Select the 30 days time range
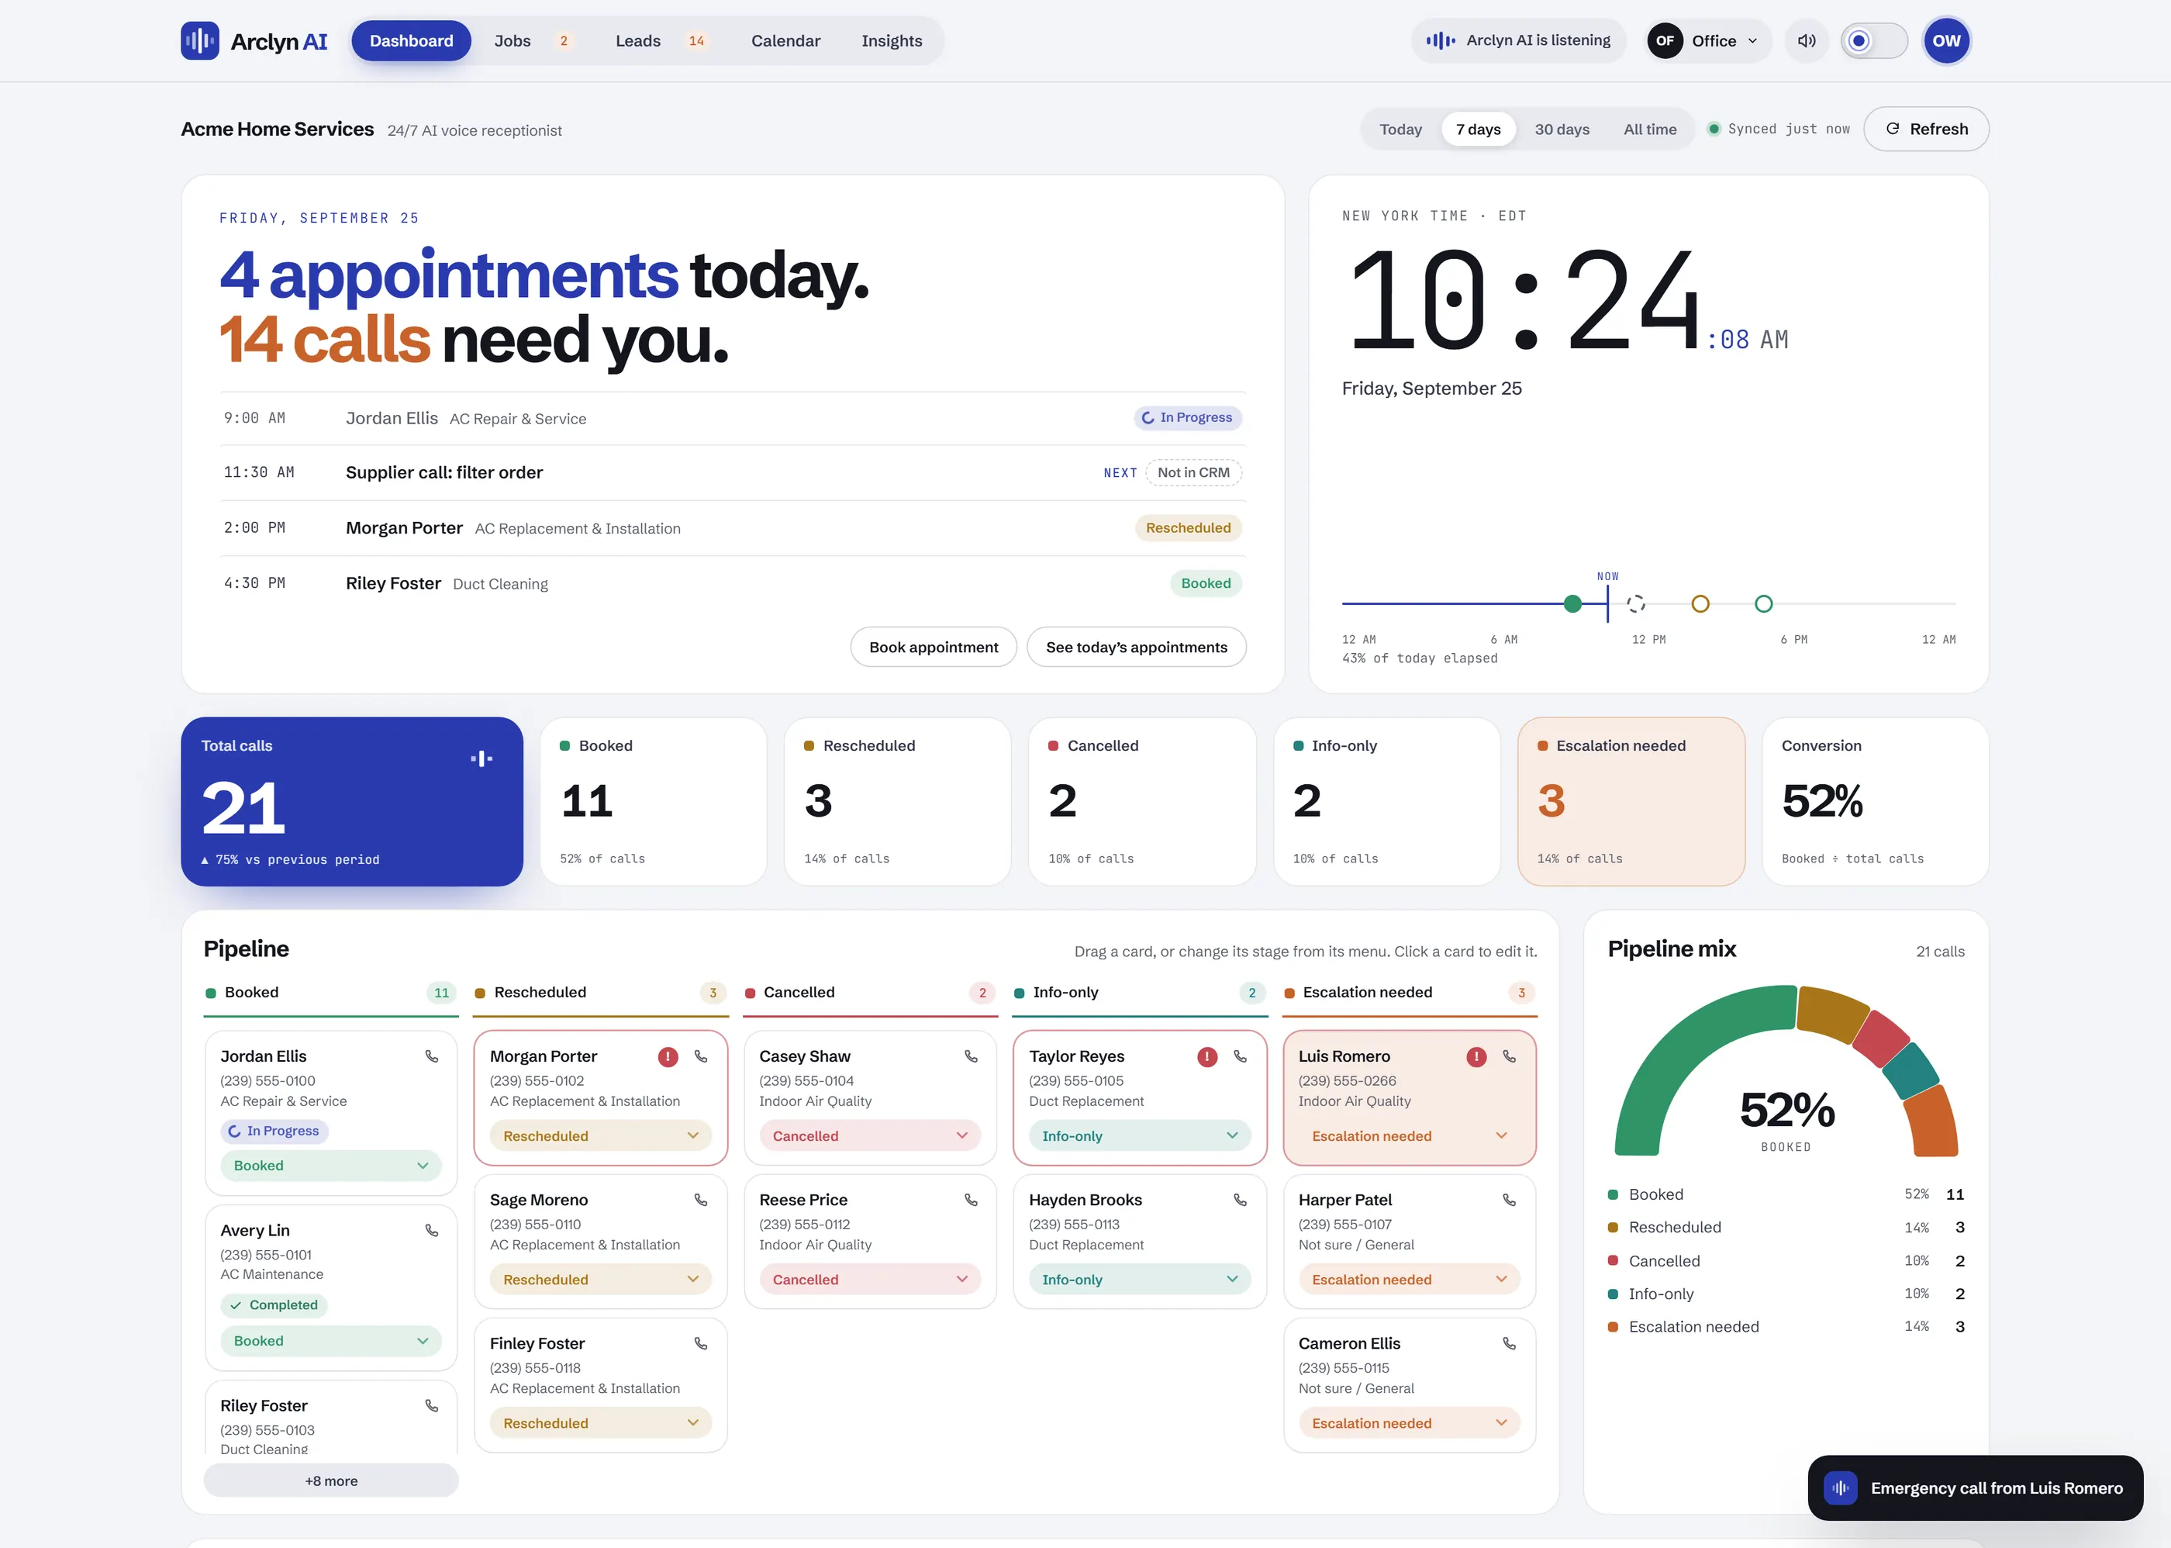 coord(1561,129)
